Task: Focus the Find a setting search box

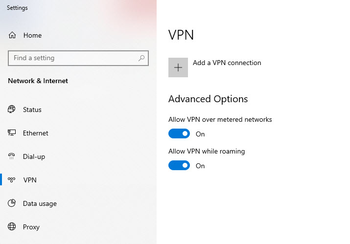Action: pyautogui.click(x=73, y=58)
